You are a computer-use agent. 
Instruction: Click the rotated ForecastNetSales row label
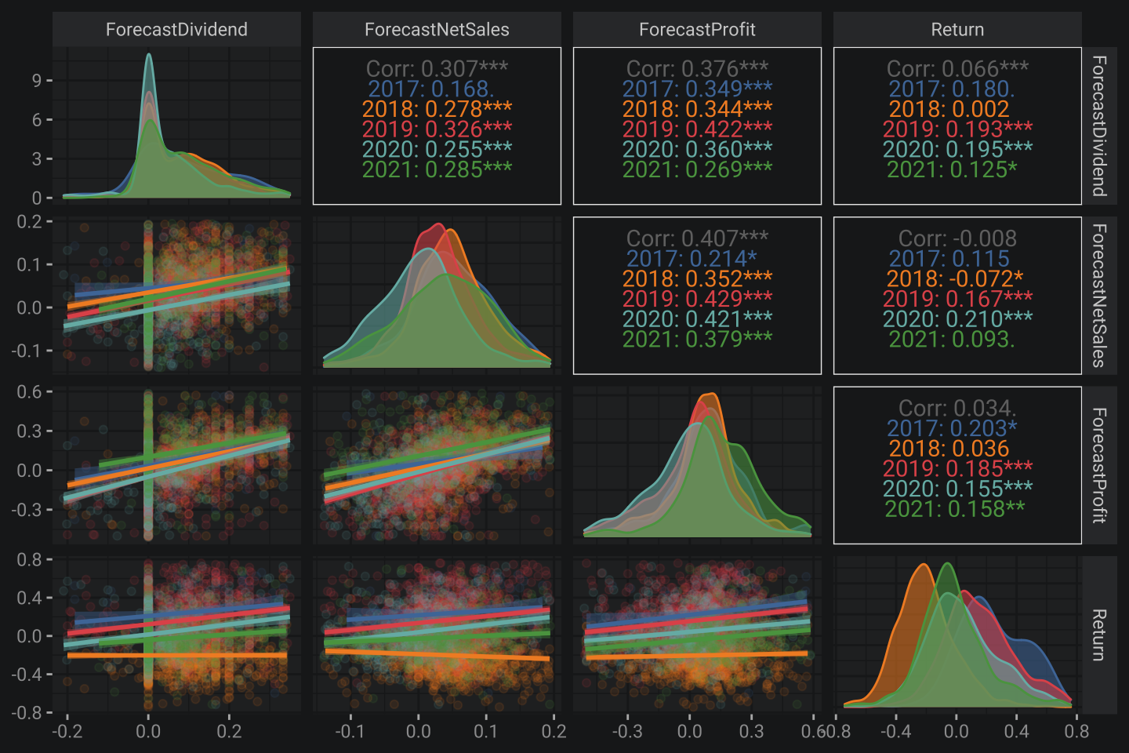[x=1099, y=296]
